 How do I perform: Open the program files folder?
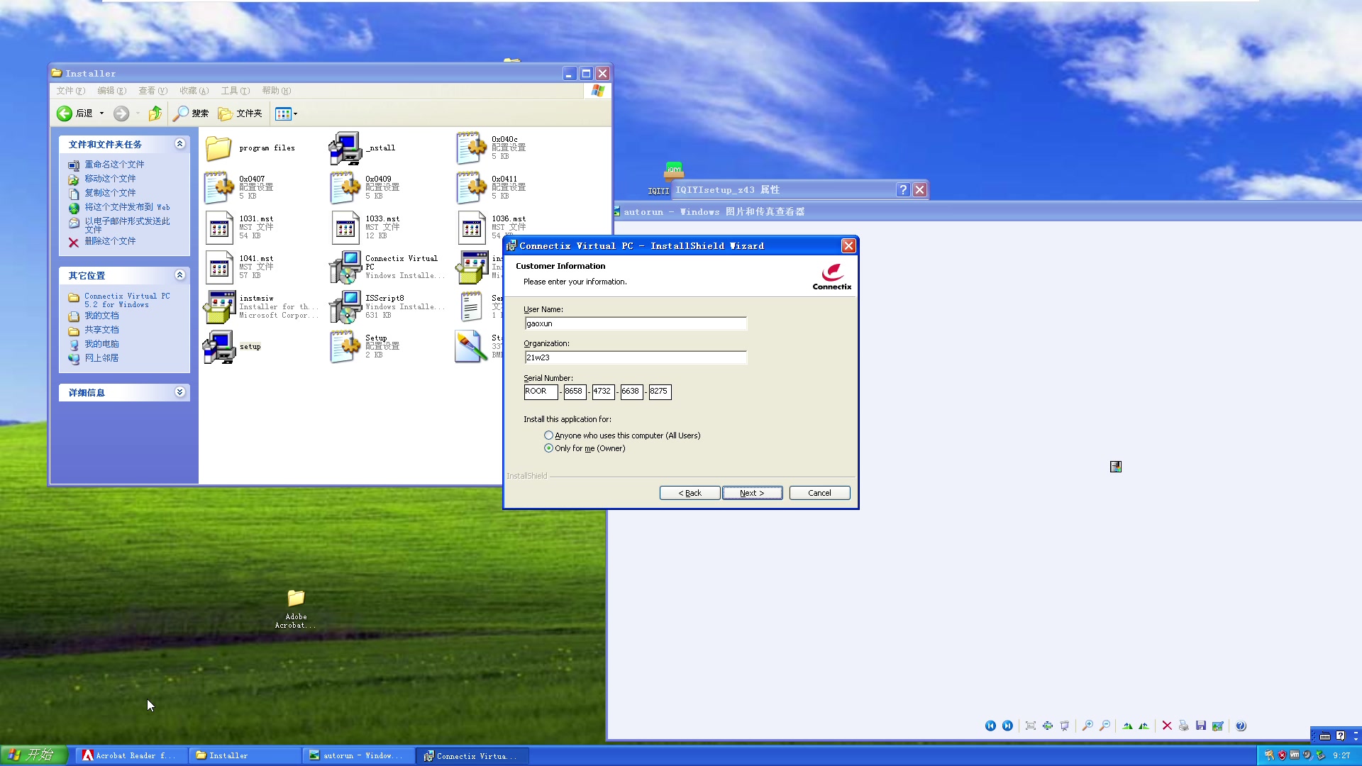point(218,148)
